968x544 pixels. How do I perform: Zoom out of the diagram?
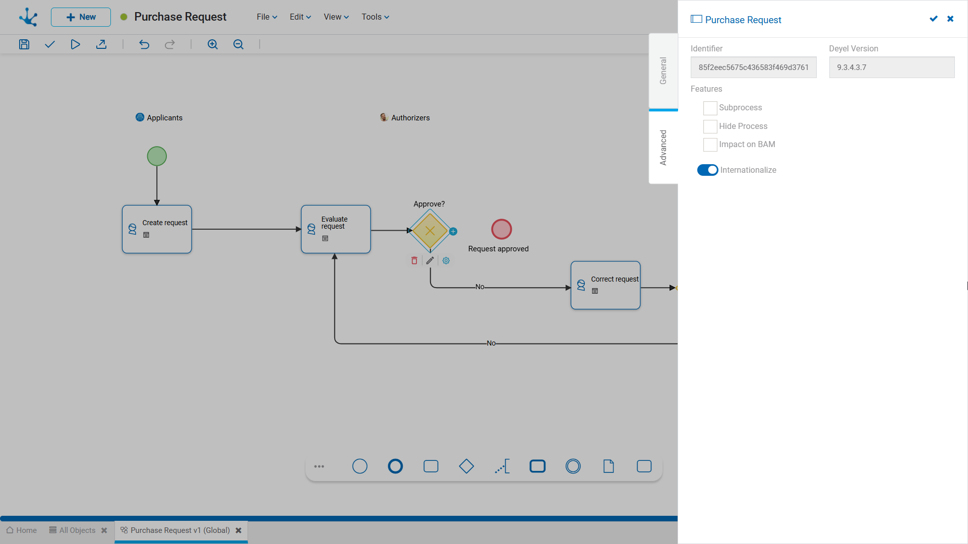tap(238, 44)
